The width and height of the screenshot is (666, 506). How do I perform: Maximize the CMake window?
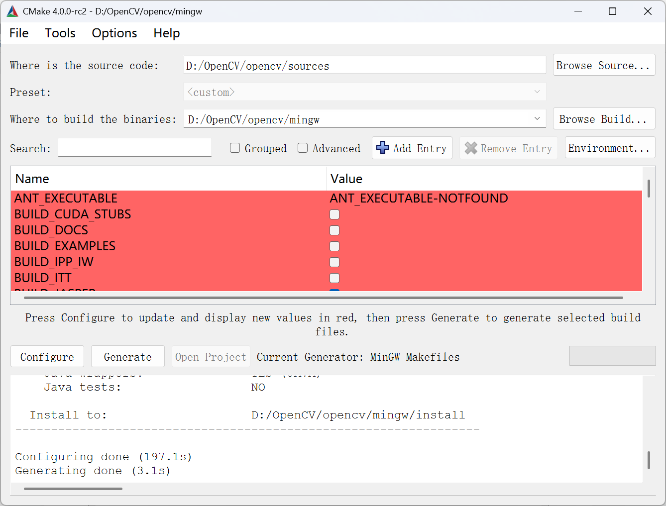point(613,11)
